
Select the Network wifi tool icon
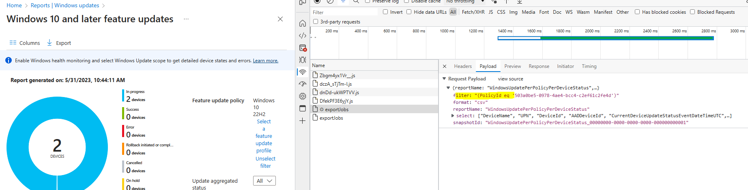pyautogui.click(x=303, y=72)
